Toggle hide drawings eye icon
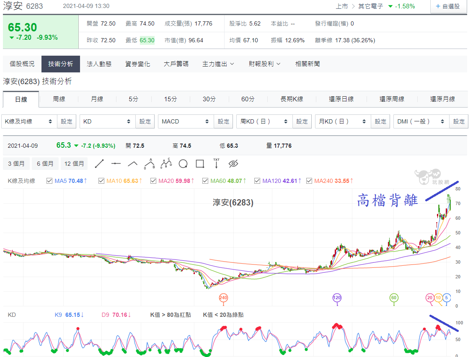Screen dimensions: 473x357 coord(233,164)
